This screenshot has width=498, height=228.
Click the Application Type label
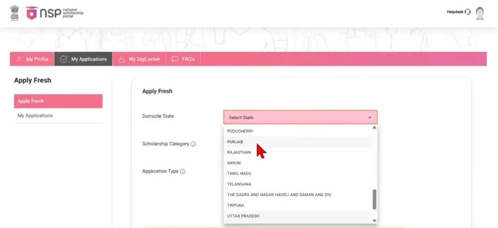click(160, 171)
